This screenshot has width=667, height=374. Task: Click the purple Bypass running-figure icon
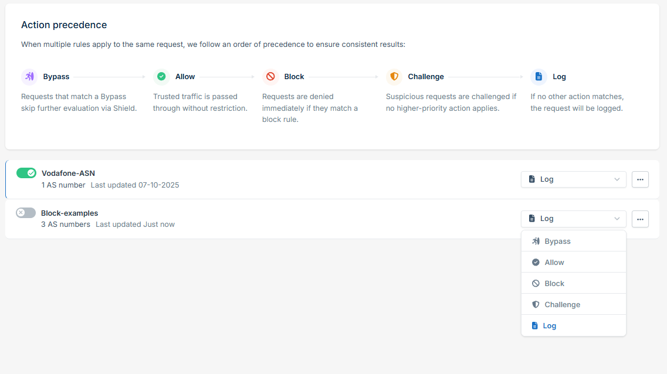tap(29, 76)
